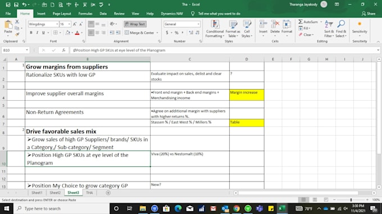The width and height of the screenshot is (382, 214).
Task: Open Conditional Formatting menu
Action: click(x=215, y=29)
